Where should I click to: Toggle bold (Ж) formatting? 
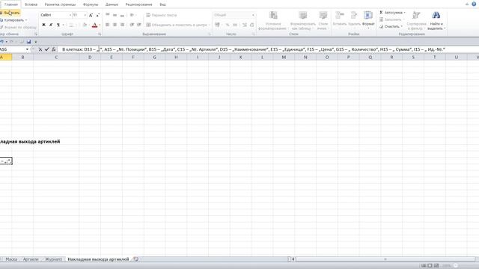pyautogui.click(x=43, y=25)
